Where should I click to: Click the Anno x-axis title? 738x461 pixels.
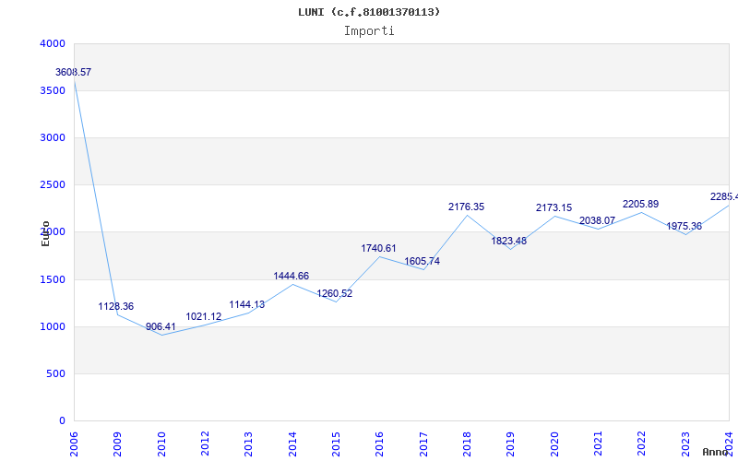715,452
